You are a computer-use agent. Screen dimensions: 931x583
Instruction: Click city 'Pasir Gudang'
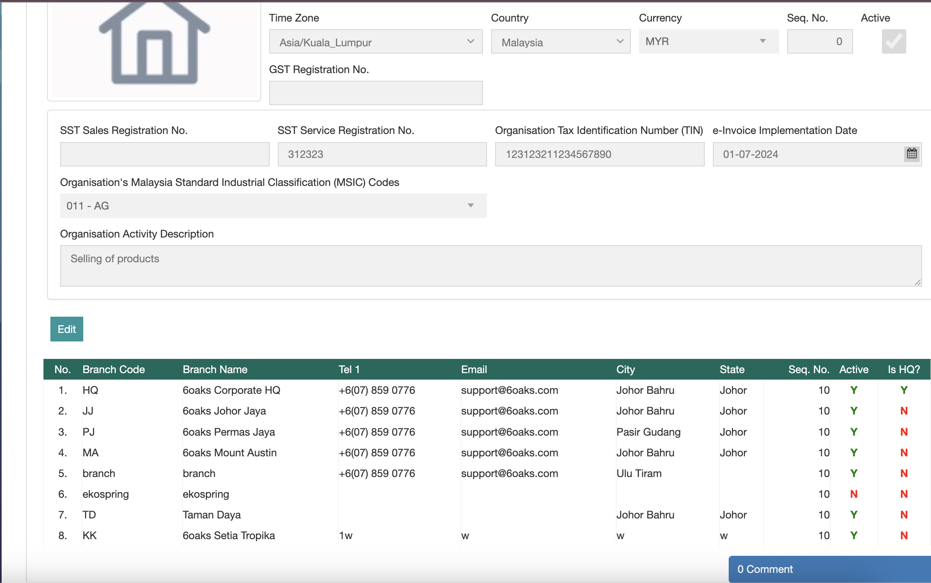648,432
